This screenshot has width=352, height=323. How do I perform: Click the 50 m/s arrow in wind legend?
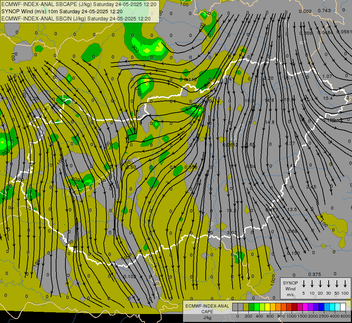click(x=337, y=284)
